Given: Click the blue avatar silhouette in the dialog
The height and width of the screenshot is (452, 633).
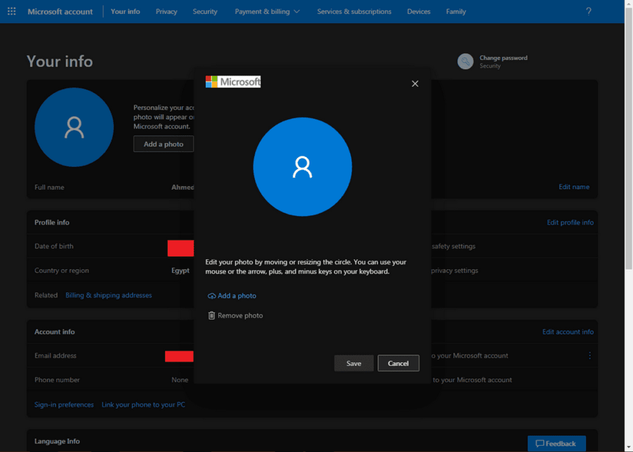Looking at the screenshot, I should pyautogui.click(x=303, y=166).
